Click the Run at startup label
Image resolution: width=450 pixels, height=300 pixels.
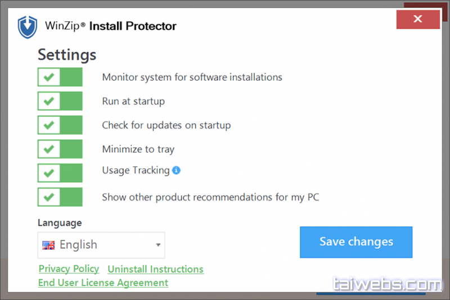click(133, 101)
